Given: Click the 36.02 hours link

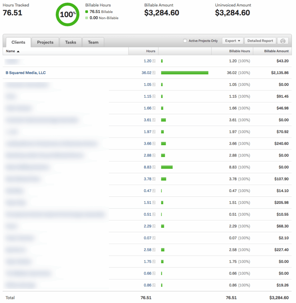Looking at the screenshot, I should (x=146, y=73).
